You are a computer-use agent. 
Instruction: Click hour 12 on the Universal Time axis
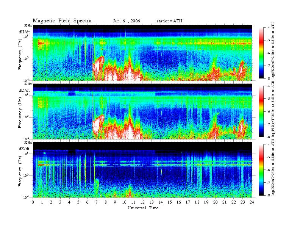pyautogui.click(x=142, y=202)
